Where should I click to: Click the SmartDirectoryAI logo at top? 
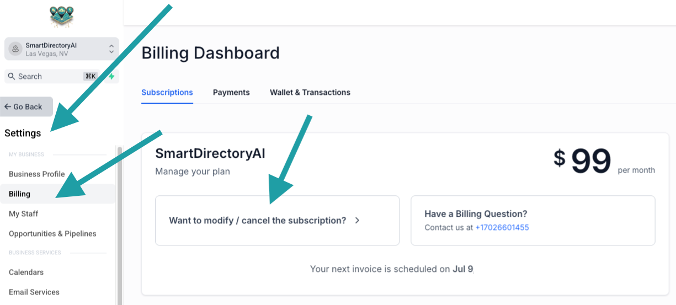pos(61,17)
